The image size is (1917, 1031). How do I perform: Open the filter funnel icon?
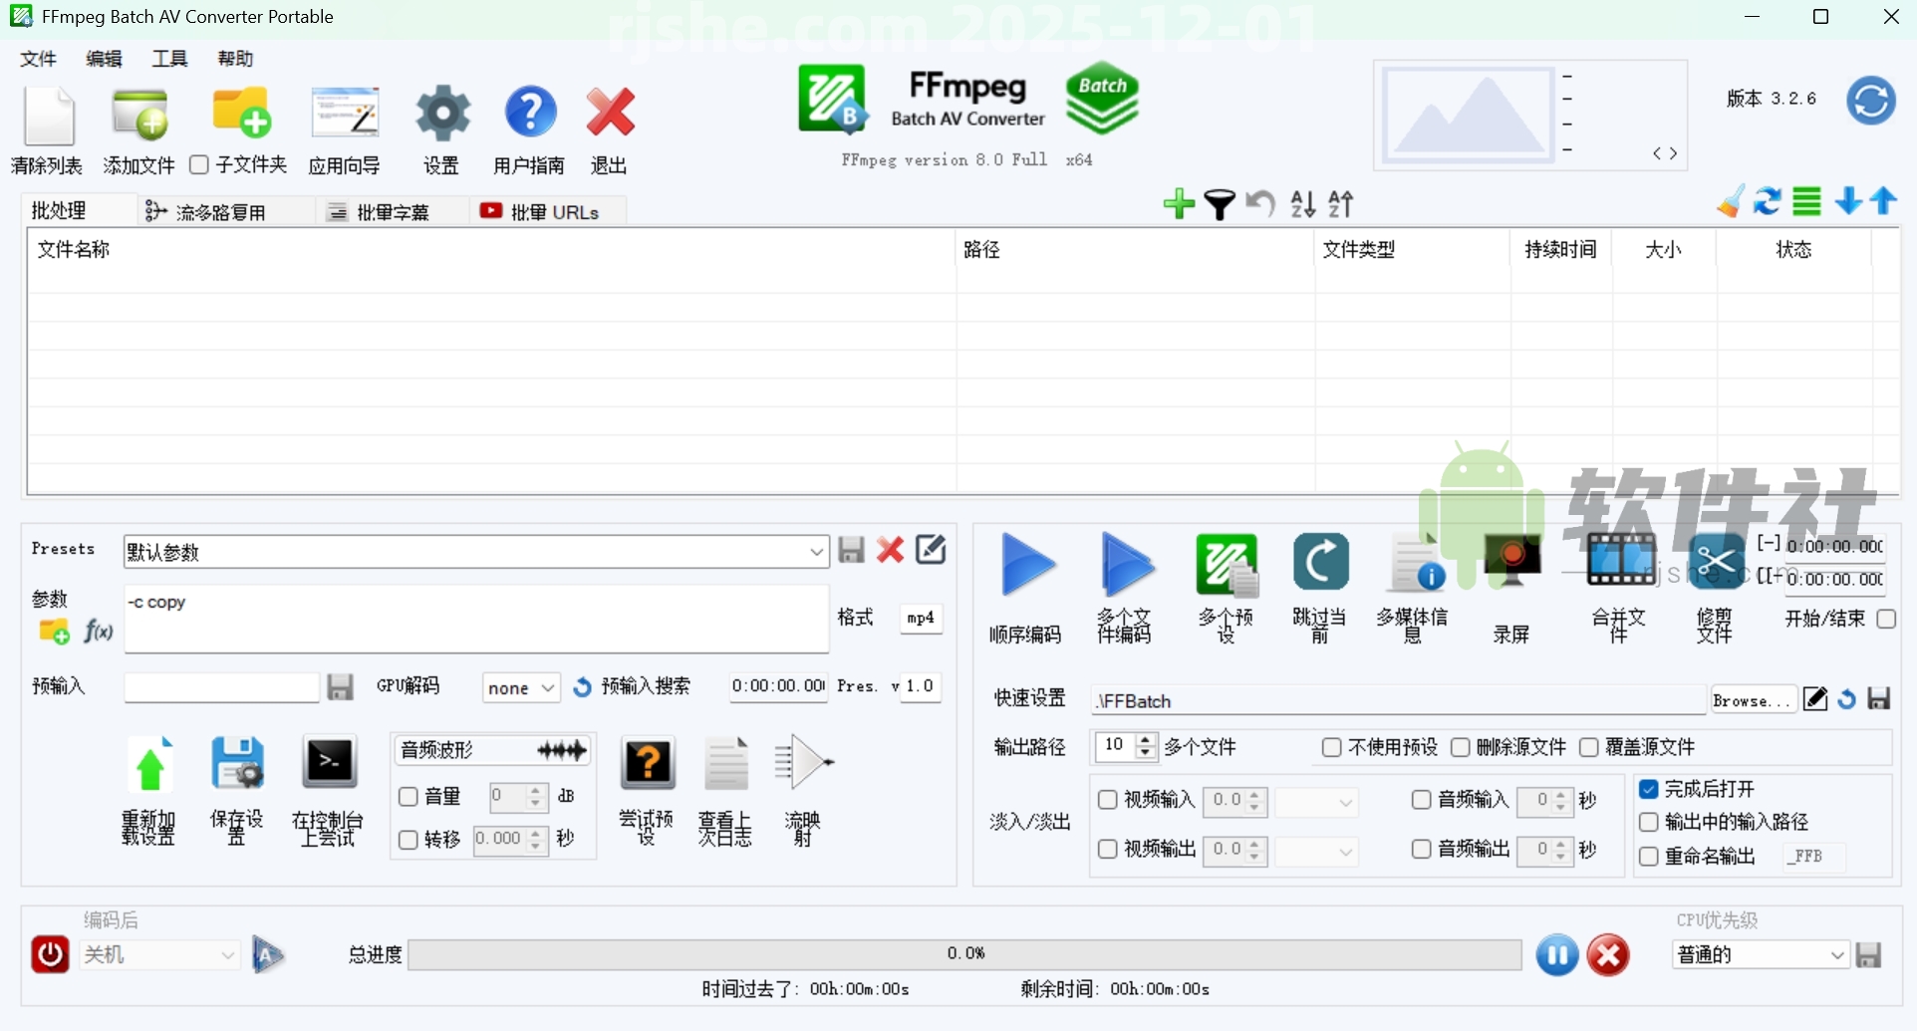point(1219,204)
